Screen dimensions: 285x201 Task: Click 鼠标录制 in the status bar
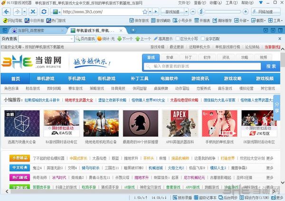(x=182, y=198)
